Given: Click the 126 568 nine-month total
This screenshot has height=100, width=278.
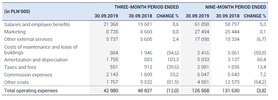Looking at the screenshot, I should [201, 91].
